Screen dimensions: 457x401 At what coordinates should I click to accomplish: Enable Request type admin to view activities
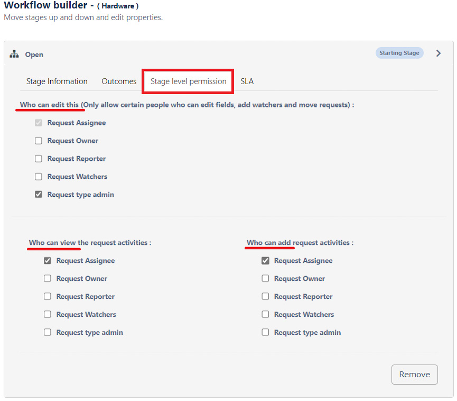(x=48, y=332)
